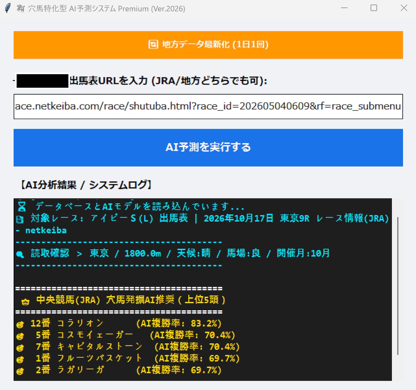Click the log panel's vertical scrollbar

tap(398, 286)
